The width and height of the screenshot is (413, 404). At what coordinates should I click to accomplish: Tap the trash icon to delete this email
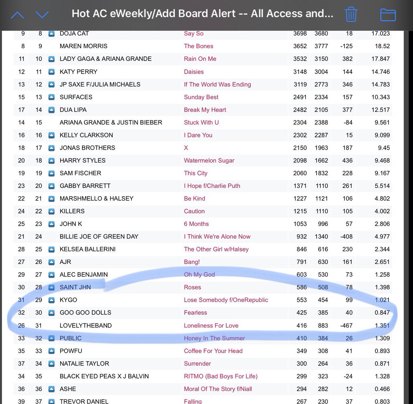pos(350,14)
